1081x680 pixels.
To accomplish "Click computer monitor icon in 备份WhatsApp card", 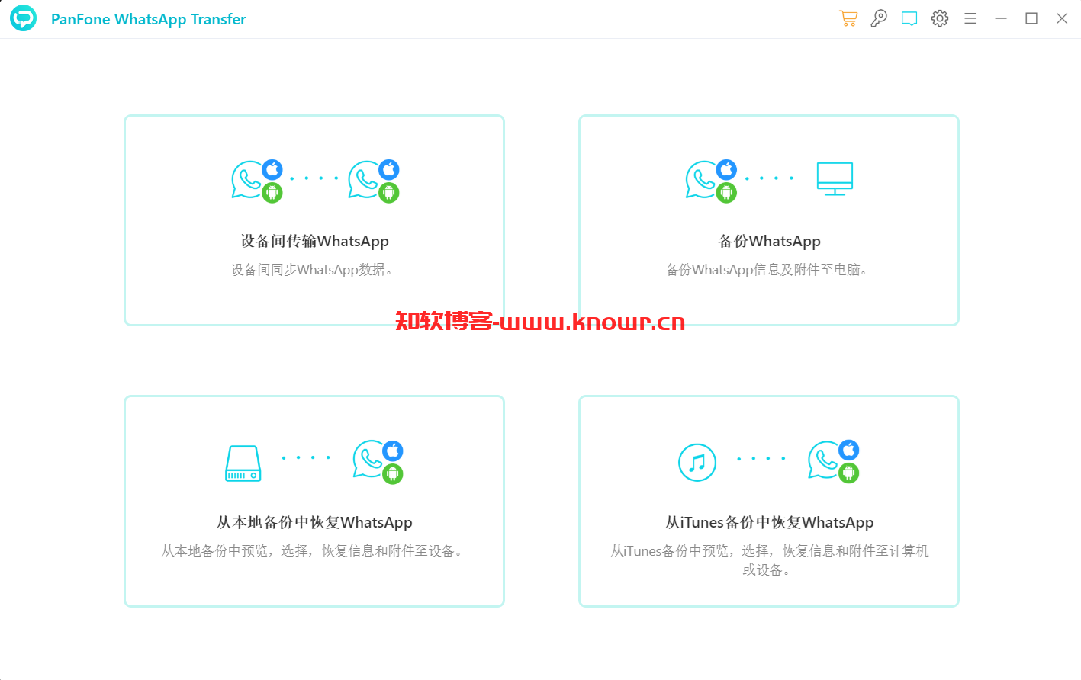I will [x=835, y=179].
